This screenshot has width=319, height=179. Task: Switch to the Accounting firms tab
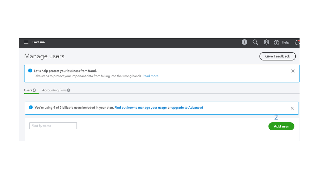click(x=54, y=90)
